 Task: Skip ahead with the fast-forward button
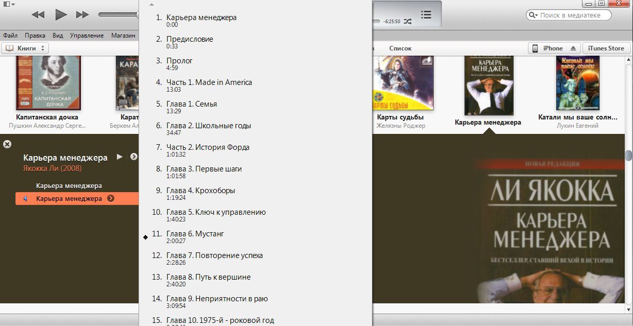(82, 14)
